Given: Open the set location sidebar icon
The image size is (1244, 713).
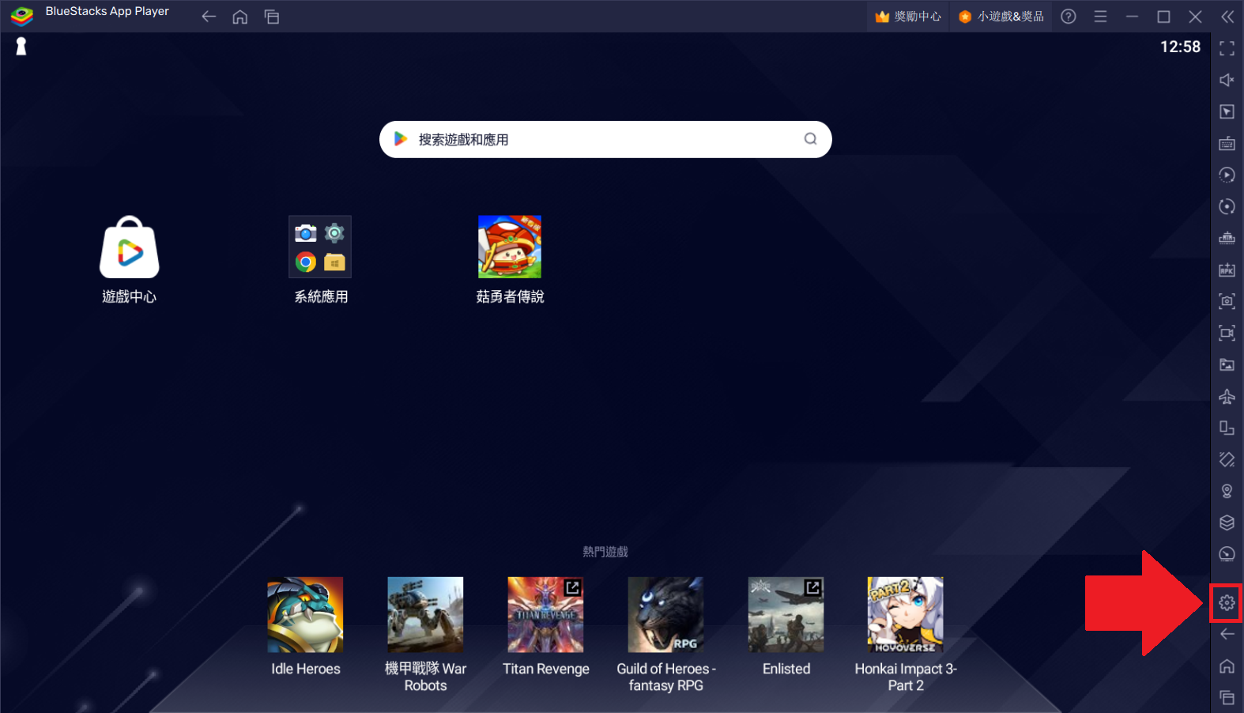Looking at the screenshot, I should (x=1227, y=491).
